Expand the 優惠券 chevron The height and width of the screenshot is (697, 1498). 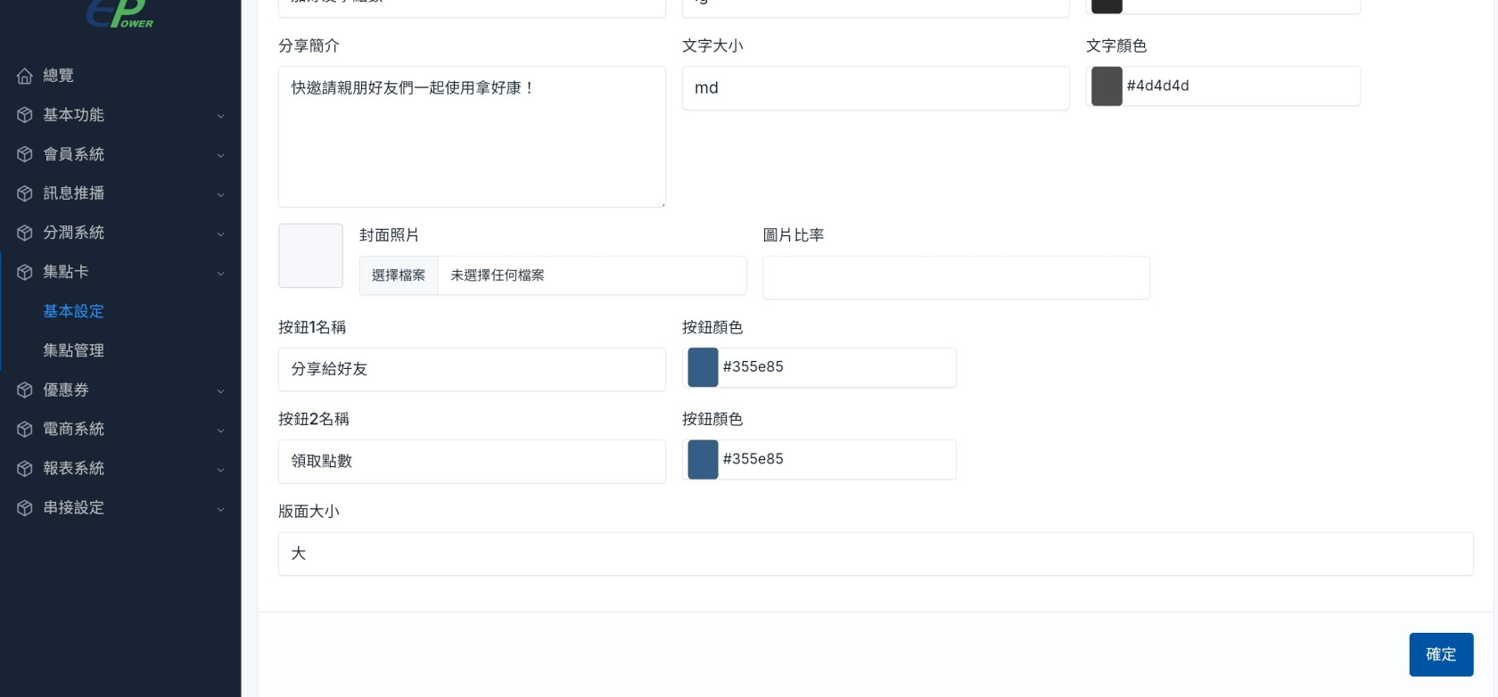(220, 390)
